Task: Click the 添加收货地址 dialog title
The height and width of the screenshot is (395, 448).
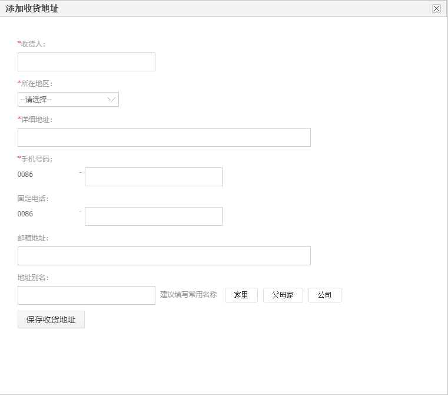Action: (x=32, y=9)
